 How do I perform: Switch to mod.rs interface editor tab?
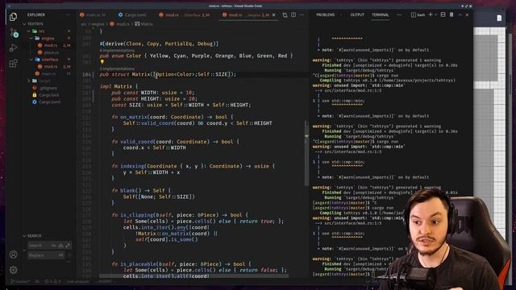[x=185, y=14]
